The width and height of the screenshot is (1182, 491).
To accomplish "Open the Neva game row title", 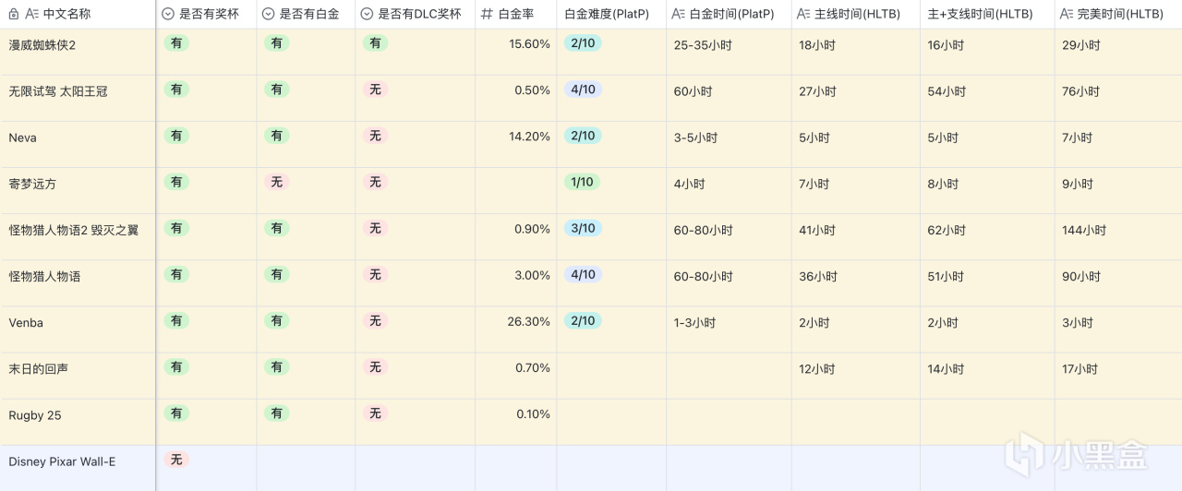I will coord(23,138).
